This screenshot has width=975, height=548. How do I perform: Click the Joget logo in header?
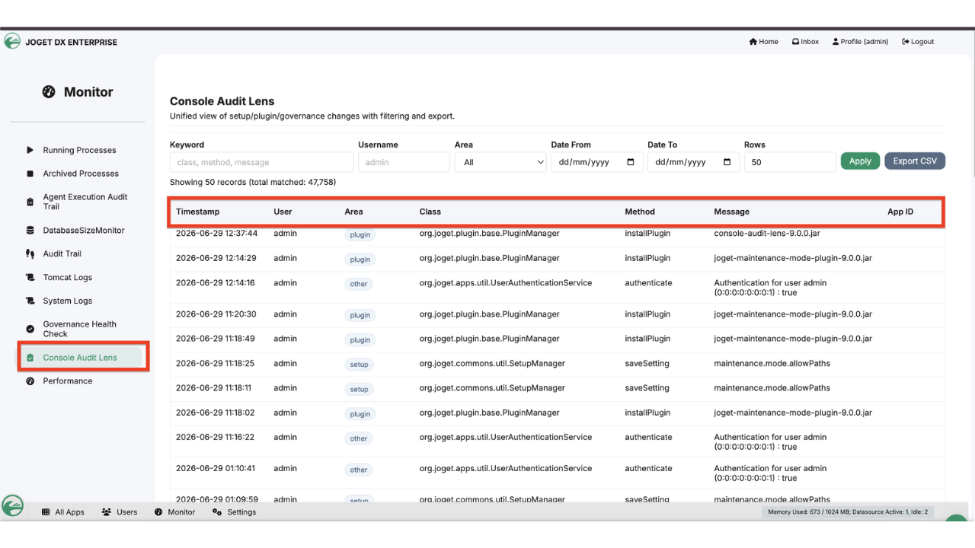pyautogui.click(x=12, y=41)
